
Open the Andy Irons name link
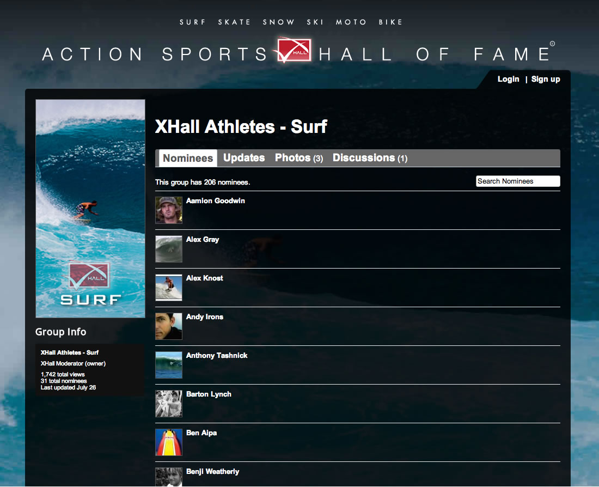[204, 316]
